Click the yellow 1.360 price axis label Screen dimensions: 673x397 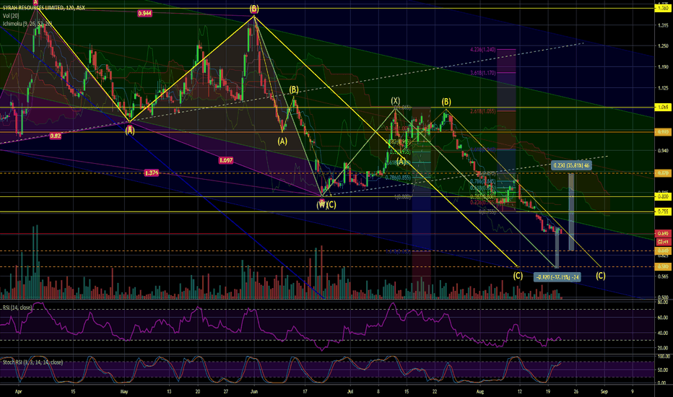(663, 8)
